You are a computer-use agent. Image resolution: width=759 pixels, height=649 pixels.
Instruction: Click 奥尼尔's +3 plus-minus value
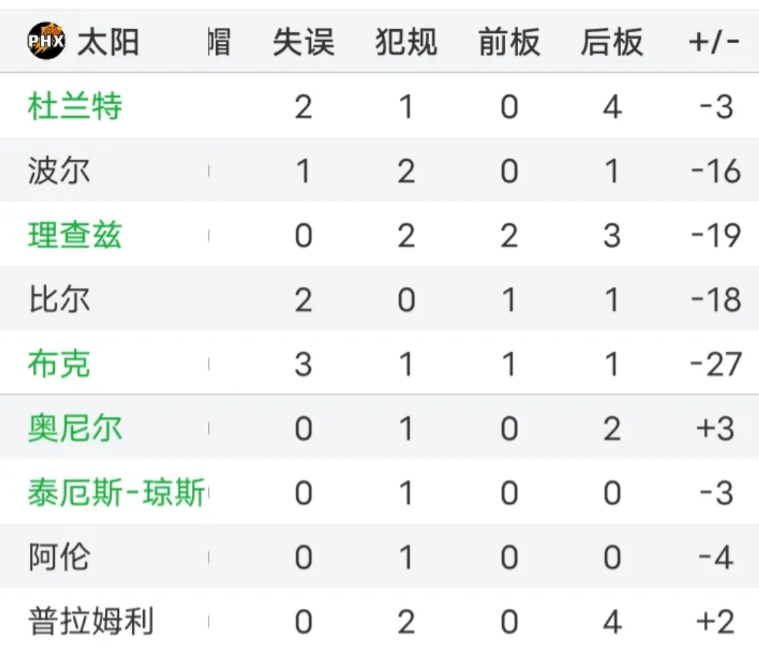pos(715,429)
